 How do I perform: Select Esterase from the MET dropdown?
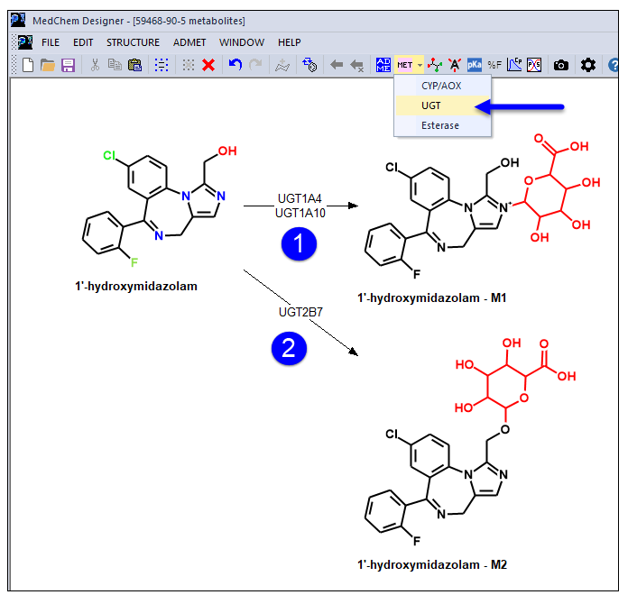[x=443, y=125]
